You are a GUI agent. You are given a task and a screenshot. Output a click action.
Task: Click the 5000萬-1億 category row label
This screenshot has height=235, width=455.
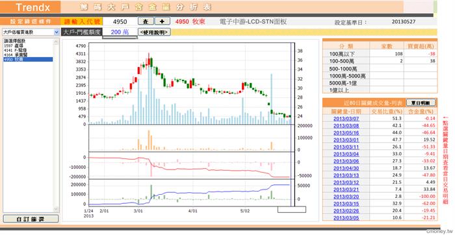(x=343, y=83)
